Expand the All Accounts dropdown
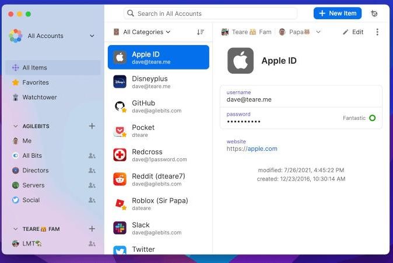This screenshot has height=263, width=393. pos(92,36)
